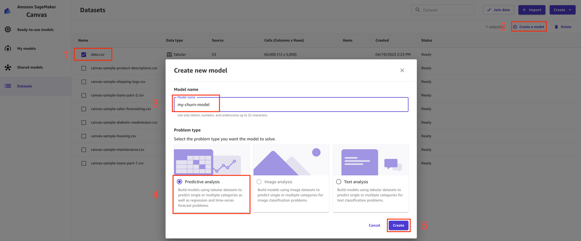581x241 pixels.
Task: Click Create button in dialog
Action: (399, 225)
